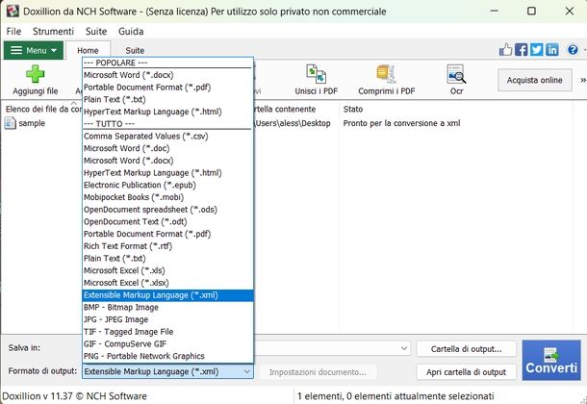Choose JPG - JPEG Image format
This screenshot has height=404, width=587.
167,319
